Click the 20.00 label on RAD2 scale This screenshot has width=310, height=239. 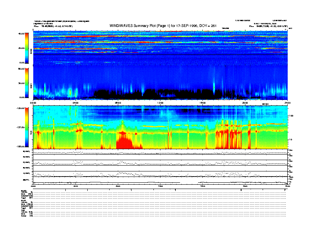(x=21, y=48)
